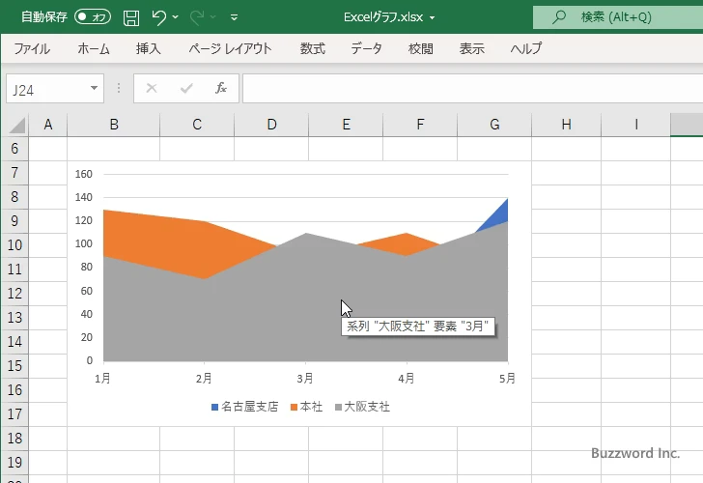Image resolution: width=703 pixels, height=483 pixels.
Task: Click the gray 大阪支社 legend swatch
Action: pyautogui.click(x=339, y=408)
